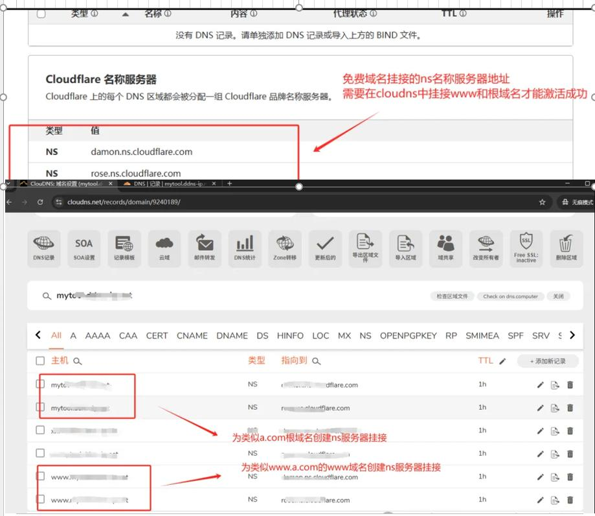Click the 无痕模式 incognito indicator
The height and width of the screenshot is (516, 595).
click(577, 202)
